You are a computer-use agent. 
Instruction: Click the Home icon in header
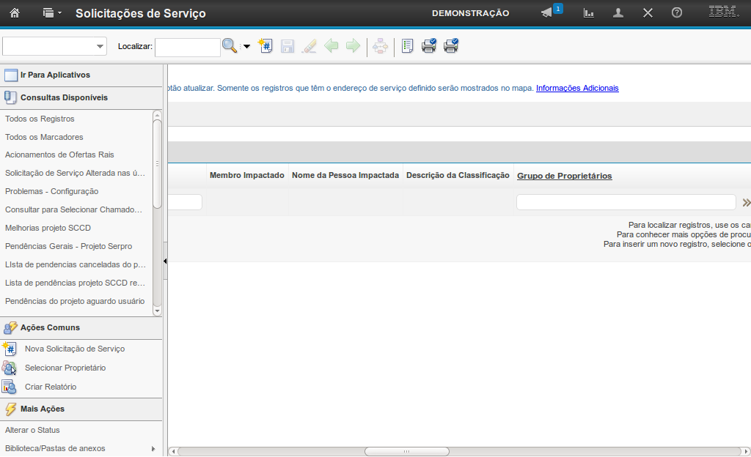(15, 13)
